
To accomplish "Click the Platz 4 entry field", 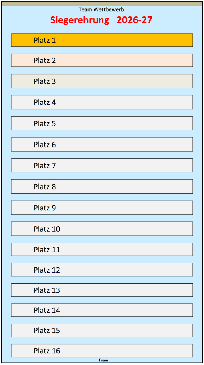I will [102, 102].
